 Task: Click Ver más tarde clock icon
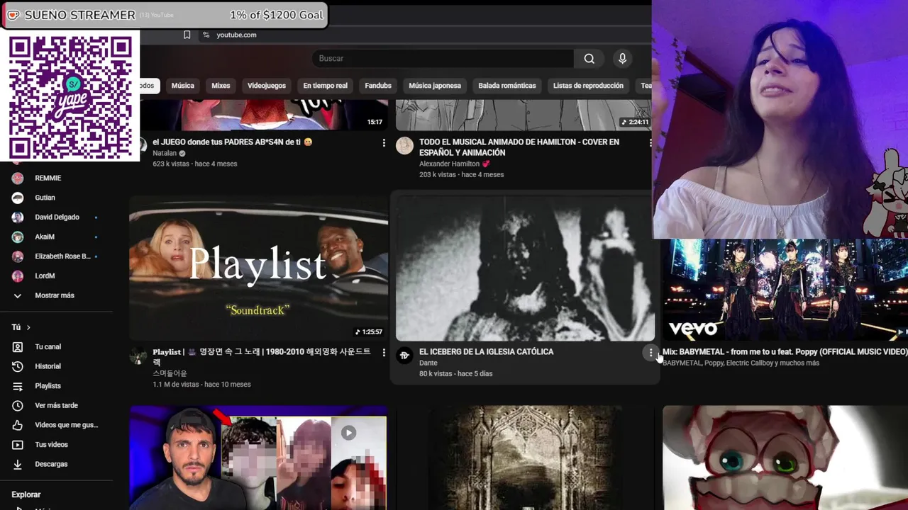[x=18, y=406]
